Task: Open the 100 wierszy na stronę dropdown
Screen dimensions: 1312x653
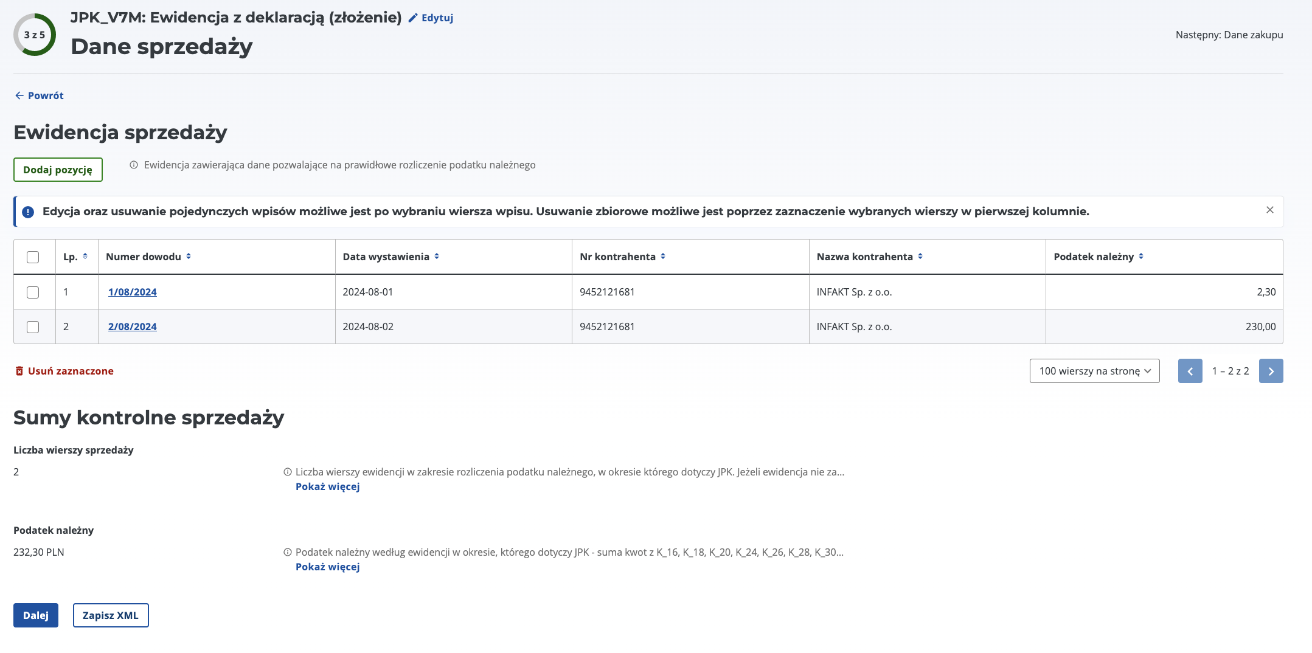Action: (1094, 371)
